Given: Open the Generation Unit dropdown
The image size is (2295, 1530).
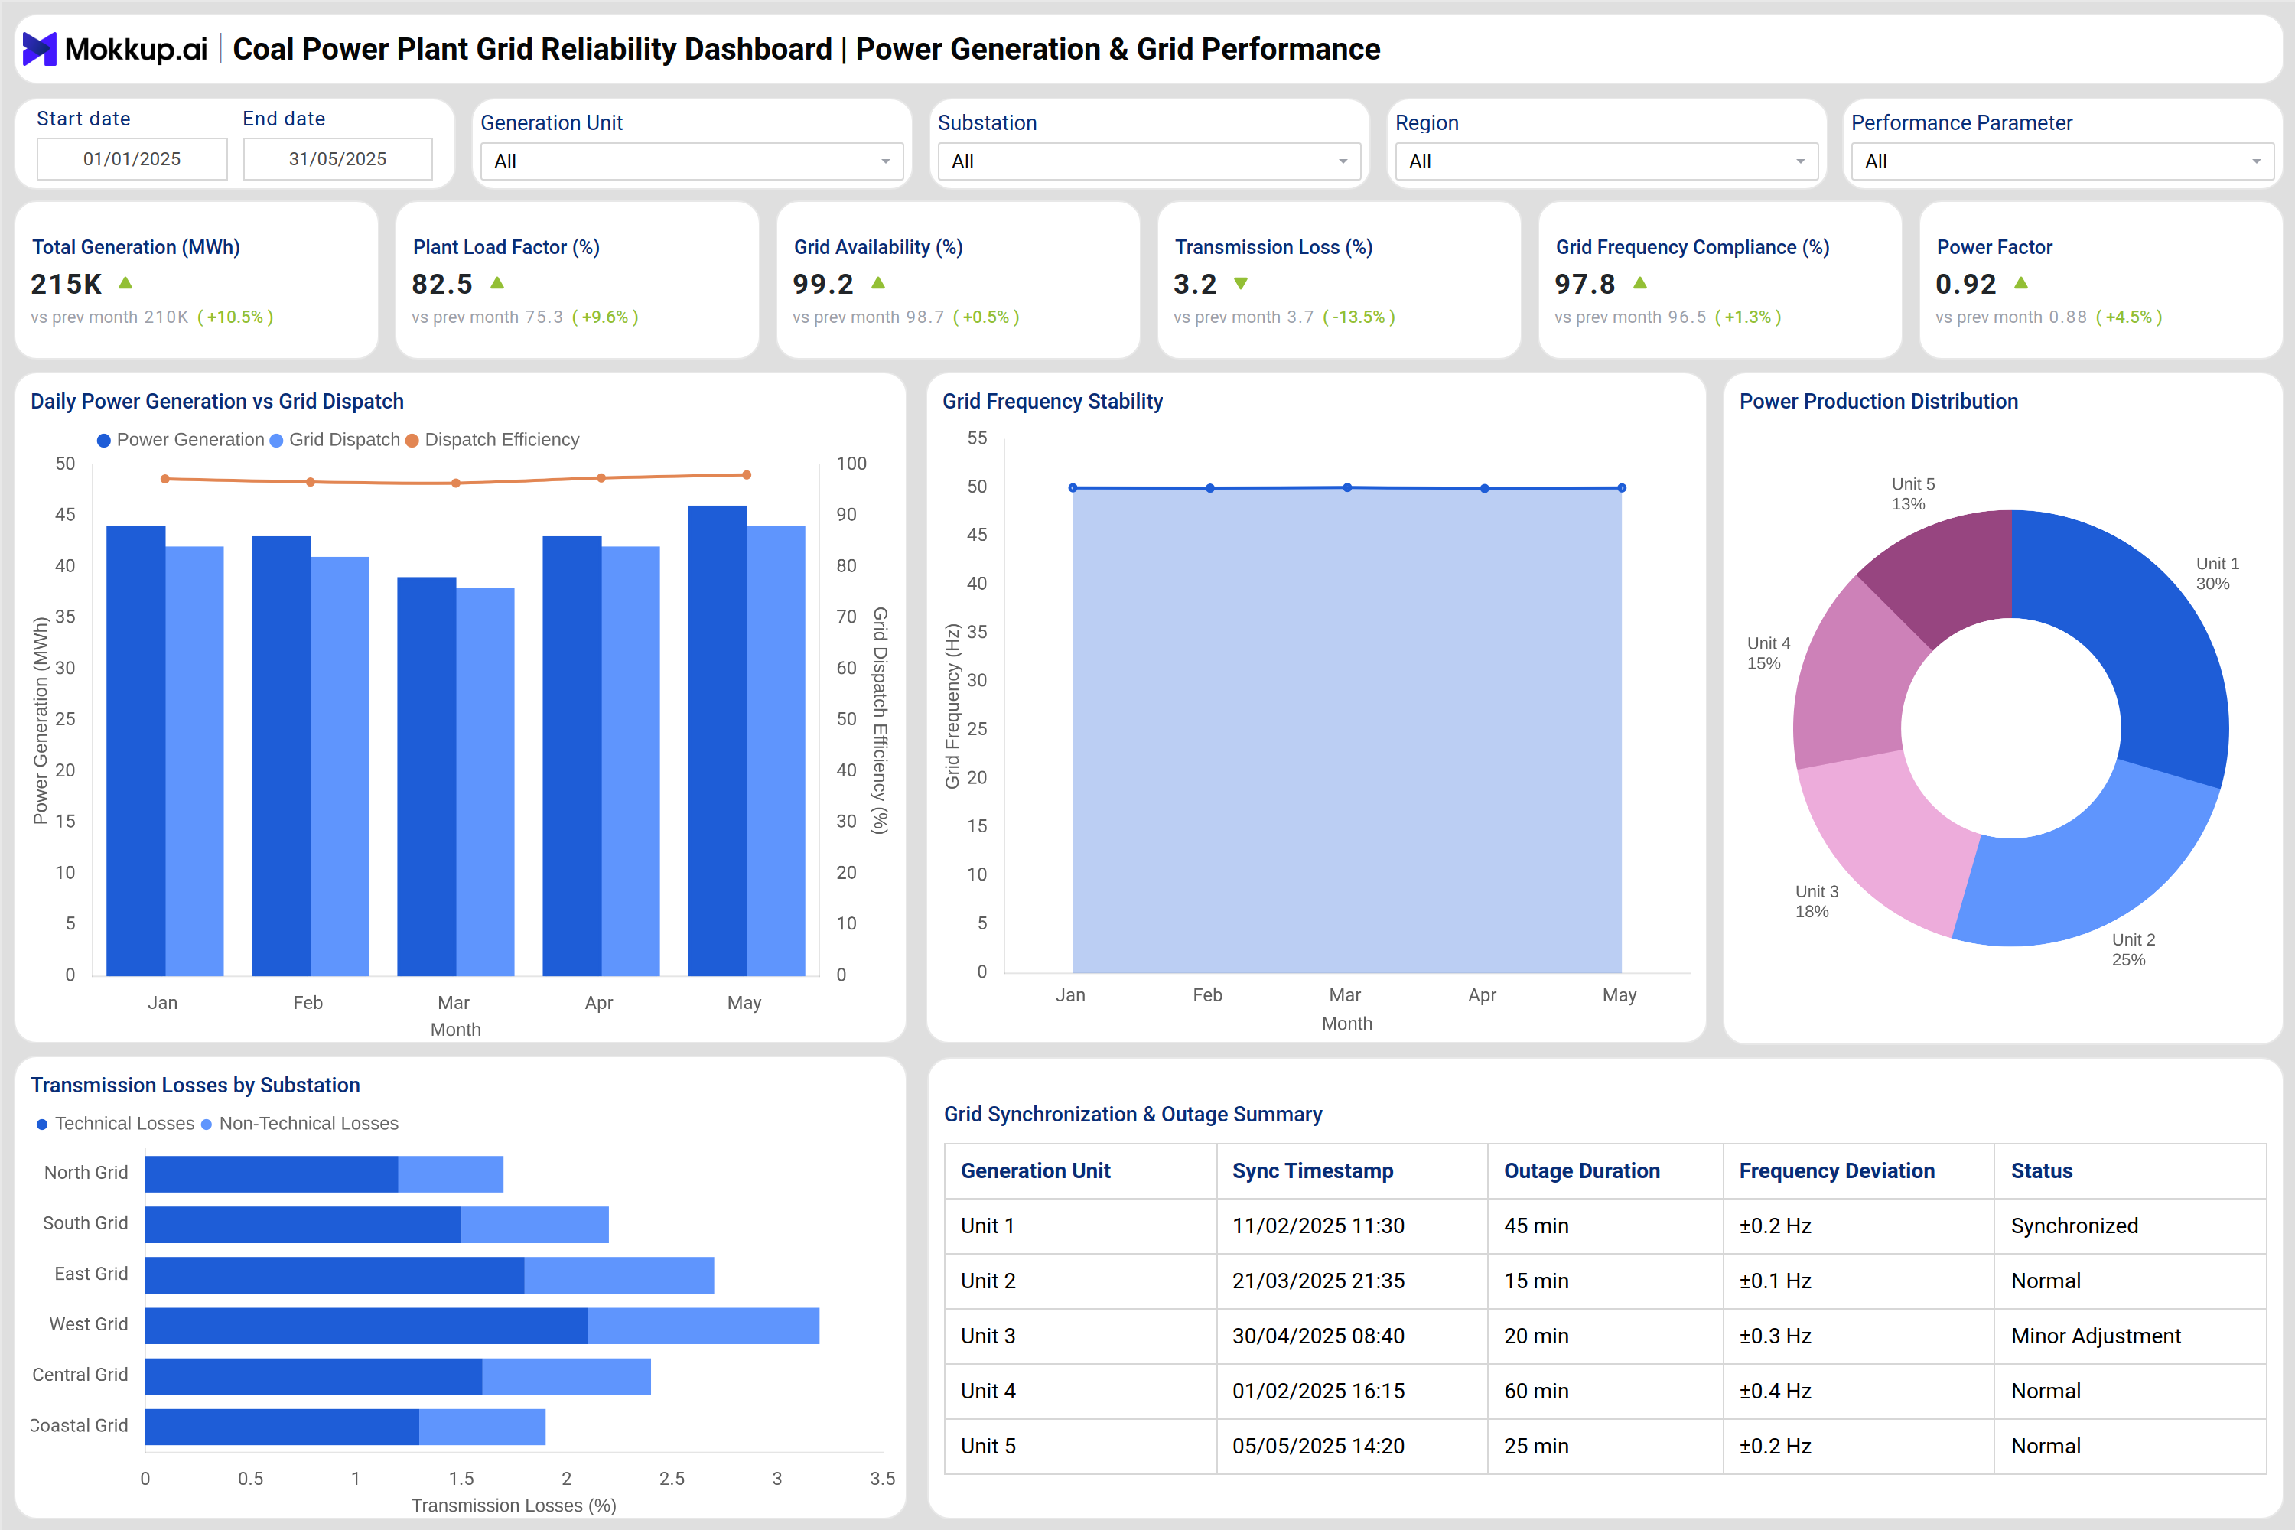Looking at the screenshot, I should (x=692, y=161).
